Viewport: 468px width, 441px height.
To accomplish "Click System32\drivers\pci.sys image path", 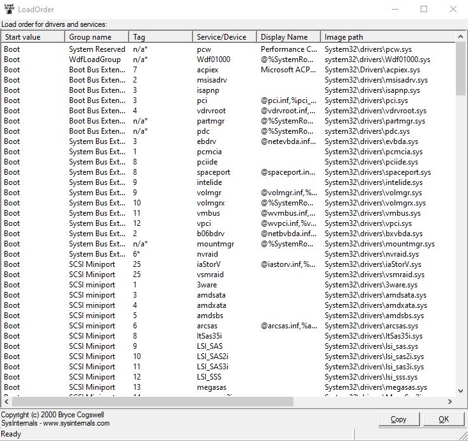I will pyautogui.click(x=366, y=100).
